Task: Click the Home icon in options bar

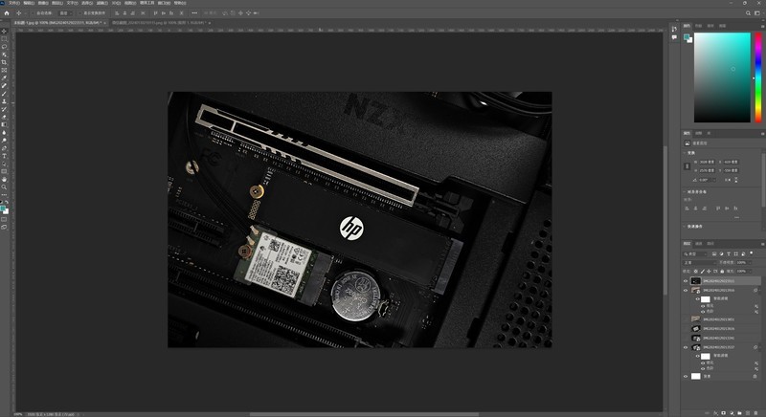Action: (x=7, y=13)
